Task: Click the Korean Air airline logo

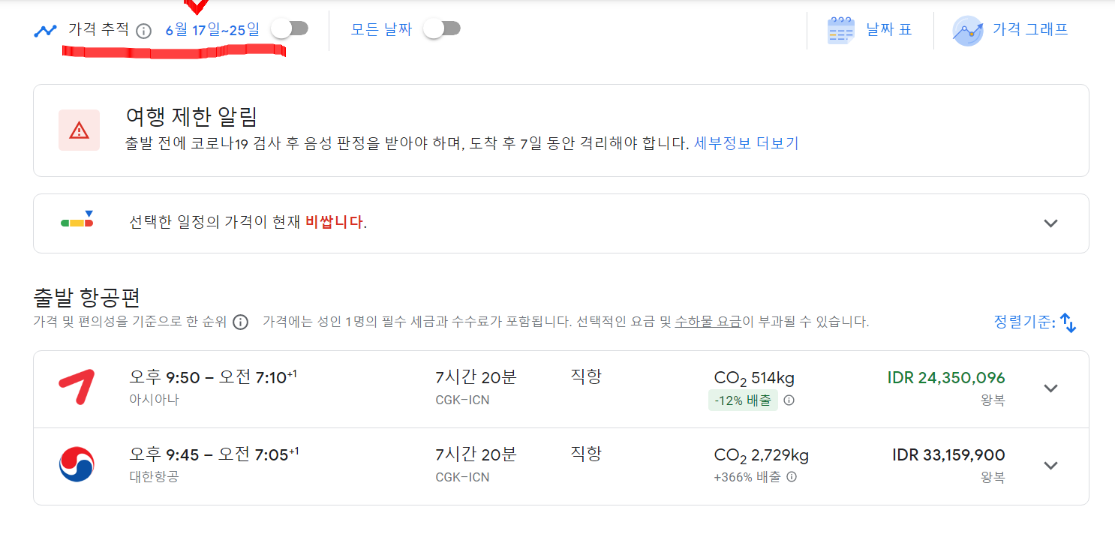Action: [x=77, y=465]
